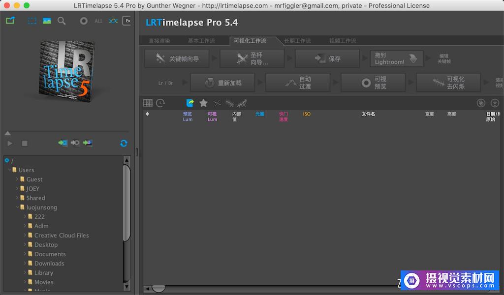Collapse the Users folder
Image resolution: width=504 pixels, height=295 pixels.
(10, 170)
